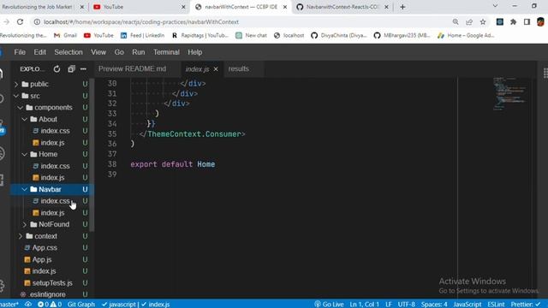
Task: Share this page icon
Action: coord(469,21)
